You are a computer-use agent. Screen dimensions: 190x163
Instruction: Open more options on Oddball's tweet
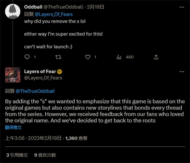click(x=182, y=7)
